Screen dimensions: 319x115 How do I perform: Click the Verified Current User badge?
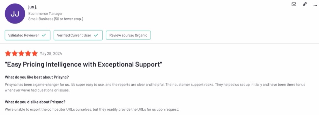[78, 35]
